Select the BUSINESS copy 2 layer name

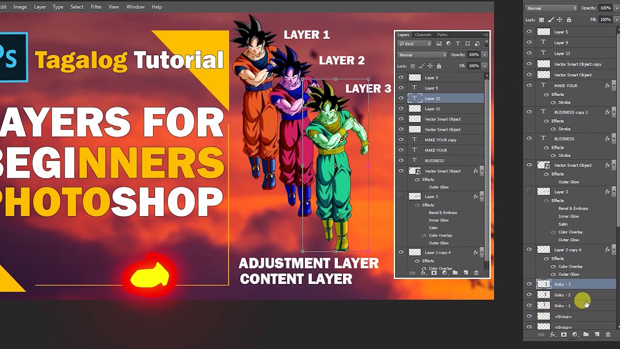571,112
